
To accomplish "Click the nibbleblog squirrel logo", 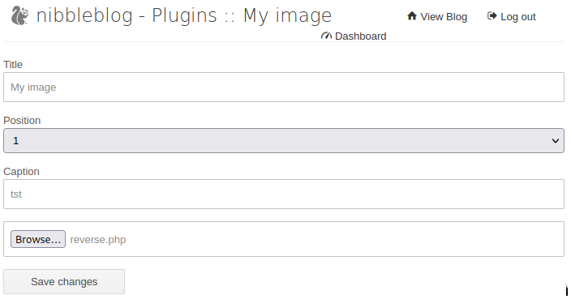I will (19, 15).
